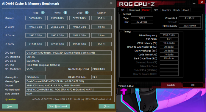Click the Type field DDR5 in CPU-Z

click(x=142, y=18)
